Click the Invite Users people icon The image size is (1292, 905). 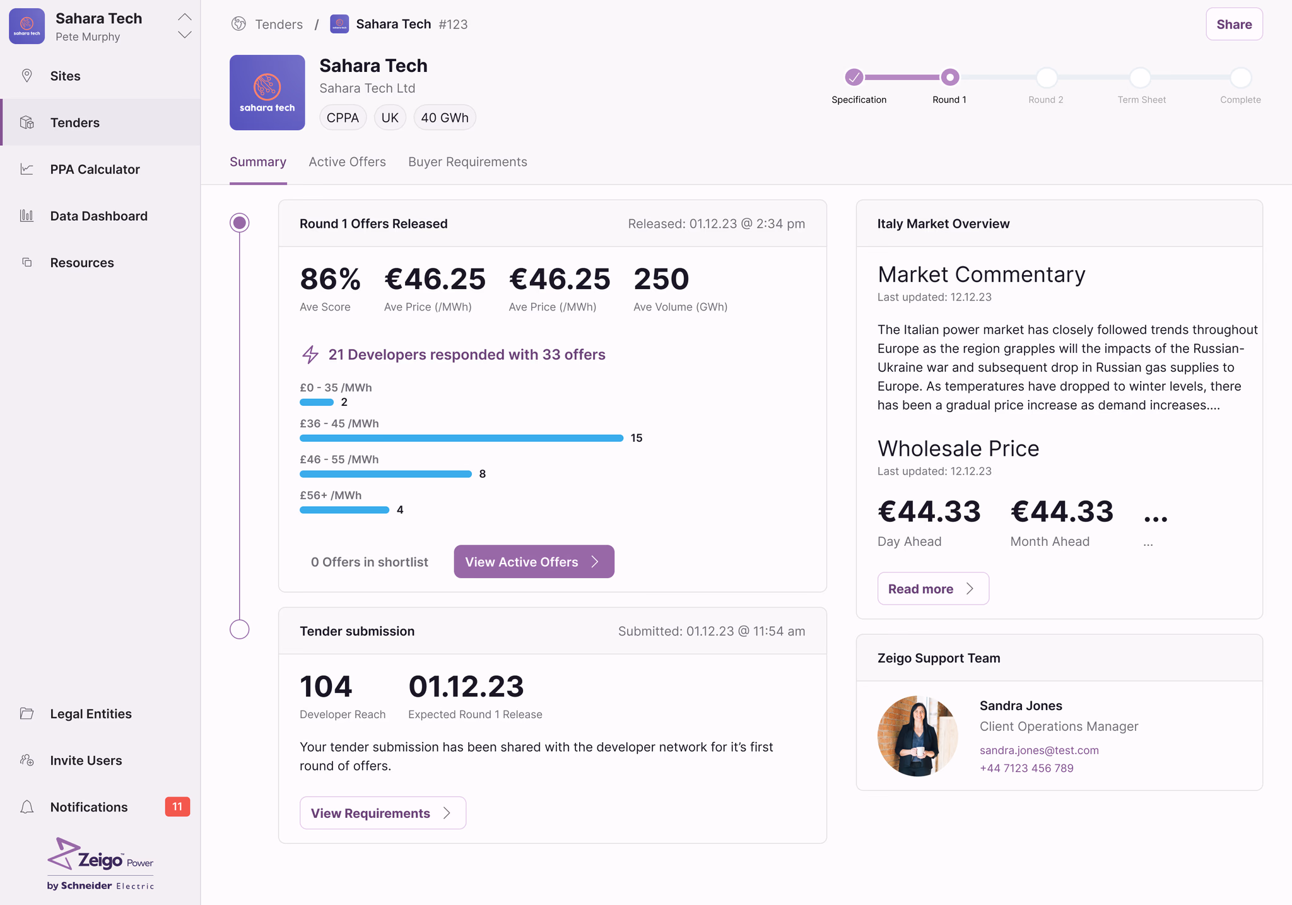[x=26, y=760]
